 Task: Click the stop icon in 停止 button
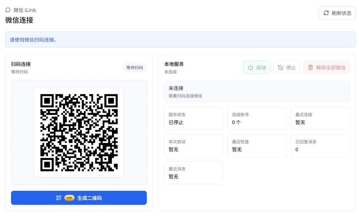[x=281, y=67]
